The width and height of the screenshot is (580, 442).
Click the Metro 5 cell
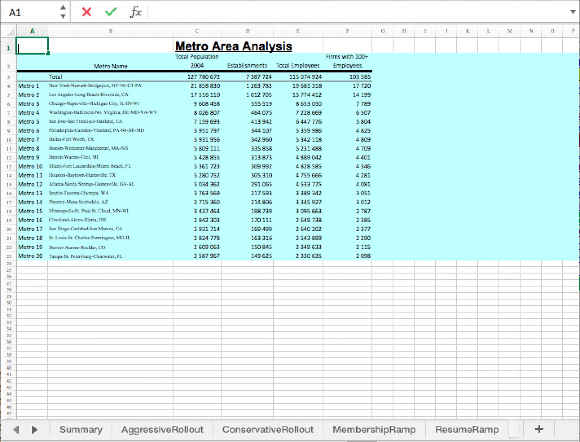[32, 122]
